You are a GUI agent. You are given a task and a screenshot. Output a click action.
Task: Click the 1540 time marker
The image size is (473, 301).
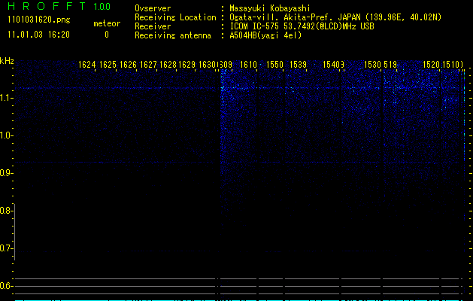[331, 65]
